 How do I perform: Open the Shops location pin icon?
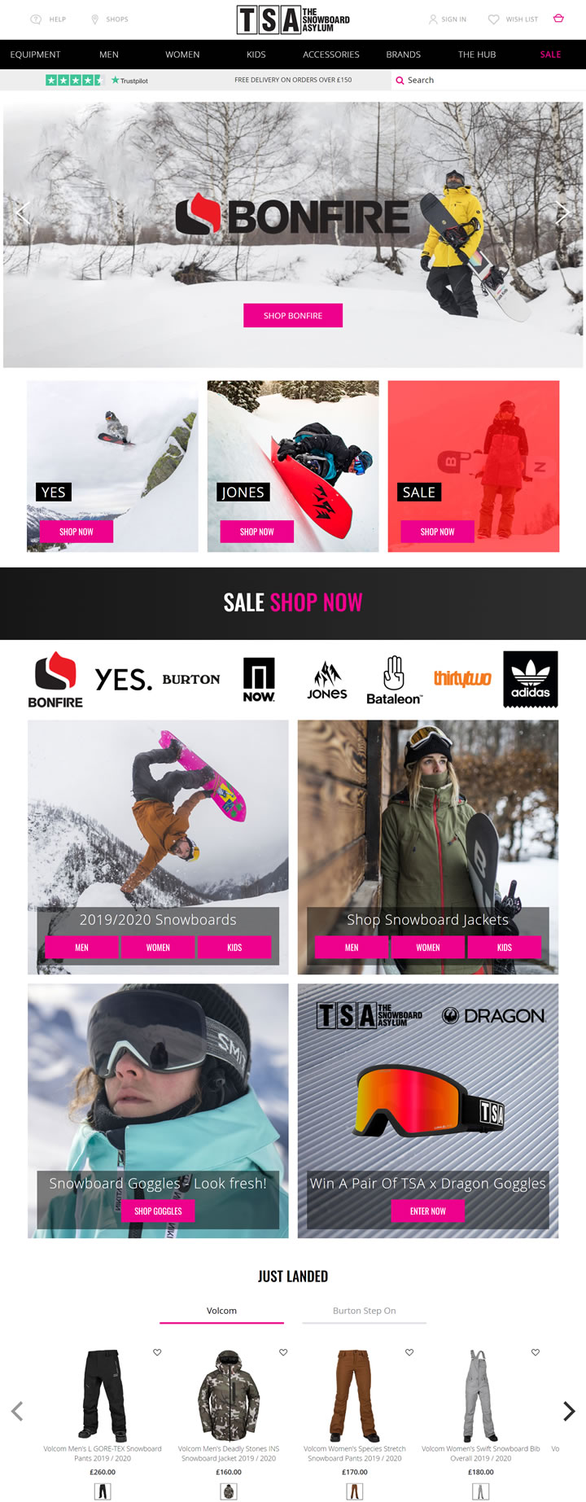pyautogui.click(x=94, y=19)
